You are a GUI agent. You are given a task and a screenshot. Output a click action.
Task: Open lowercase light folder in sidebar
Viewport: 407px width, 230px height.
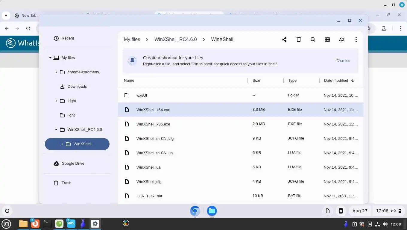tap(77, 115)
